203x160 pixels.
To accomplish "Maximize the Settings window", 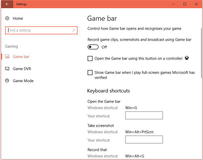I will click(x=185, y=4).
